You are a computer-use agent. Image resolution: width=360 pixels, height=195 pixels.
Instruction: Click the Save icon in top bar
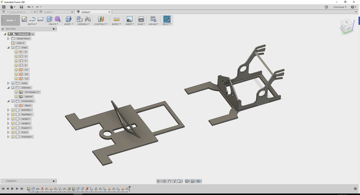click(21, 7)
